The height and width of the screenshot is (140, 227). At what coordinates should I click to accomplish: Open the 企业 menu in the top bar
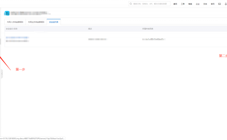pos(198,4)
